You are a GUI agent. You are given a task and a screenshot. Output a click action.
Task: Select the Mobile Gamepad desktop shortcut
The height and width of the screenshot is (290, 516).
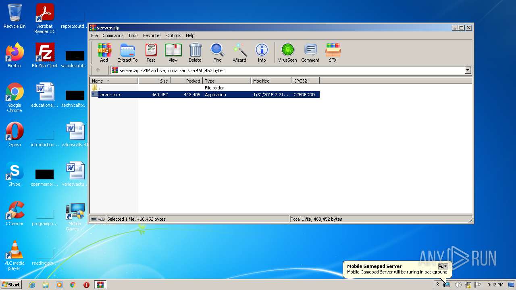point(75,217)
